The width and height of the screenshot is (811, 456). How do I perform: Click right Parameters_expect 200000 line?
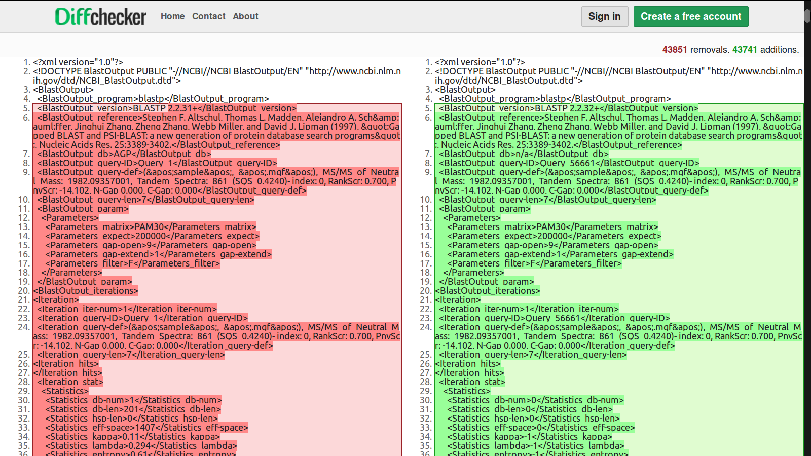click(555, 236)
